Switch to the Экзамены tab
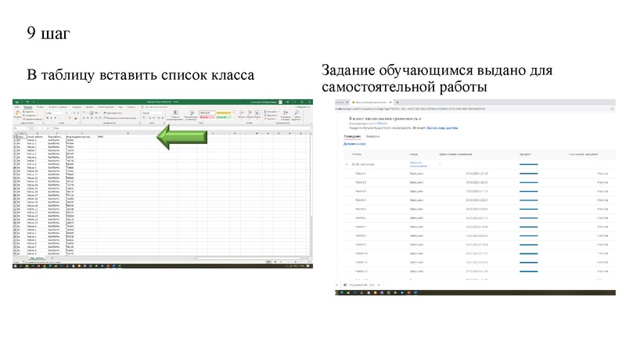 point(372,136)
